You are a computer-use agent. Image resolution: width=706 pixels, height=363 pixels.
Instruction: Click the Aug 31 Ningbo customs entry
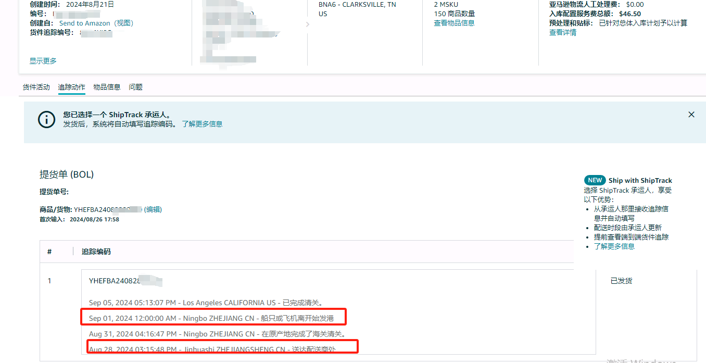218,334
